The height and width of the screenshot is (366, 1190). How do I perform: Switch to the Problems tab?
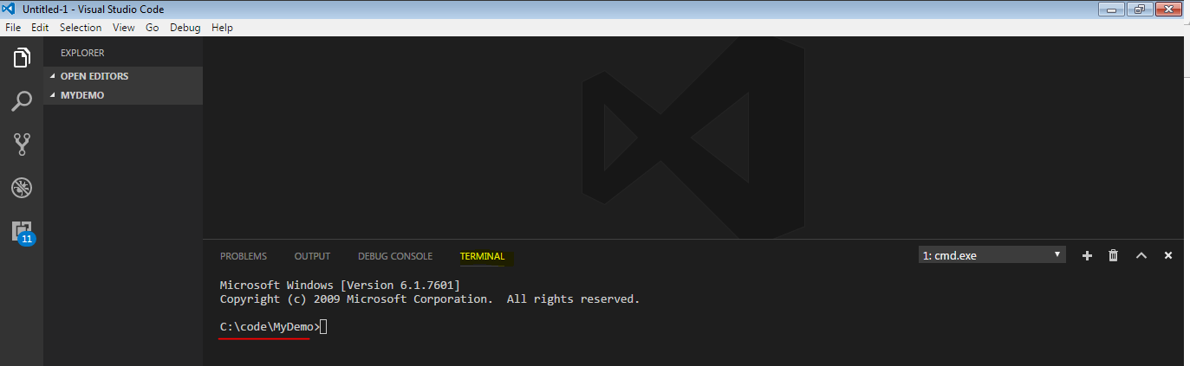[244, 256]
